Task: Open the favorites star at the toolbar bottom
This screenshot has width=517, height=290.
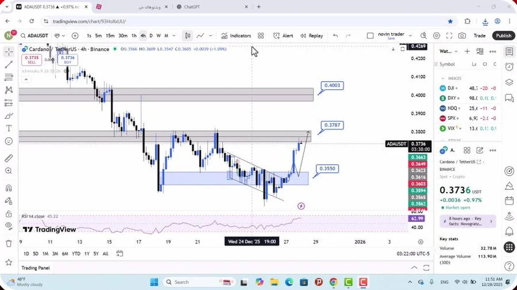Action: pyautogui.click(x=9, y=262)
